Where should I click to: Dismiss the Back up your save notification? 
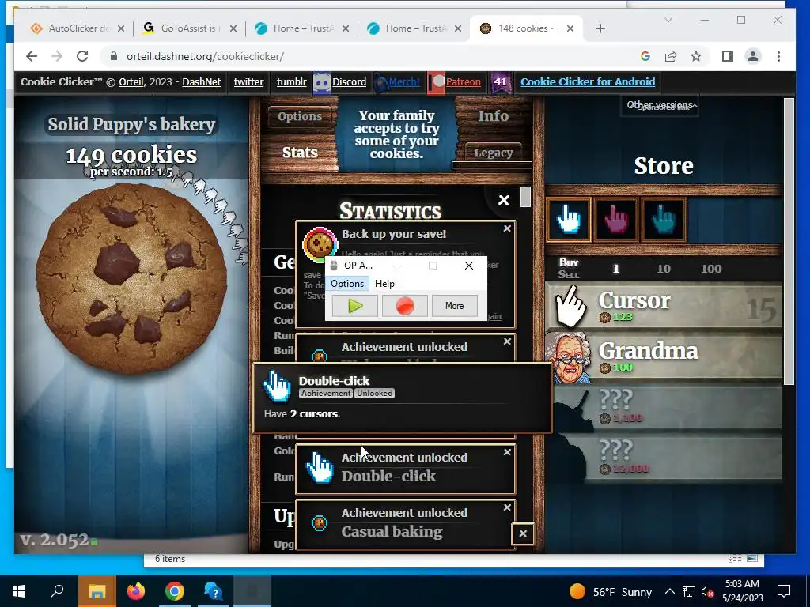(x=507, y=228)
